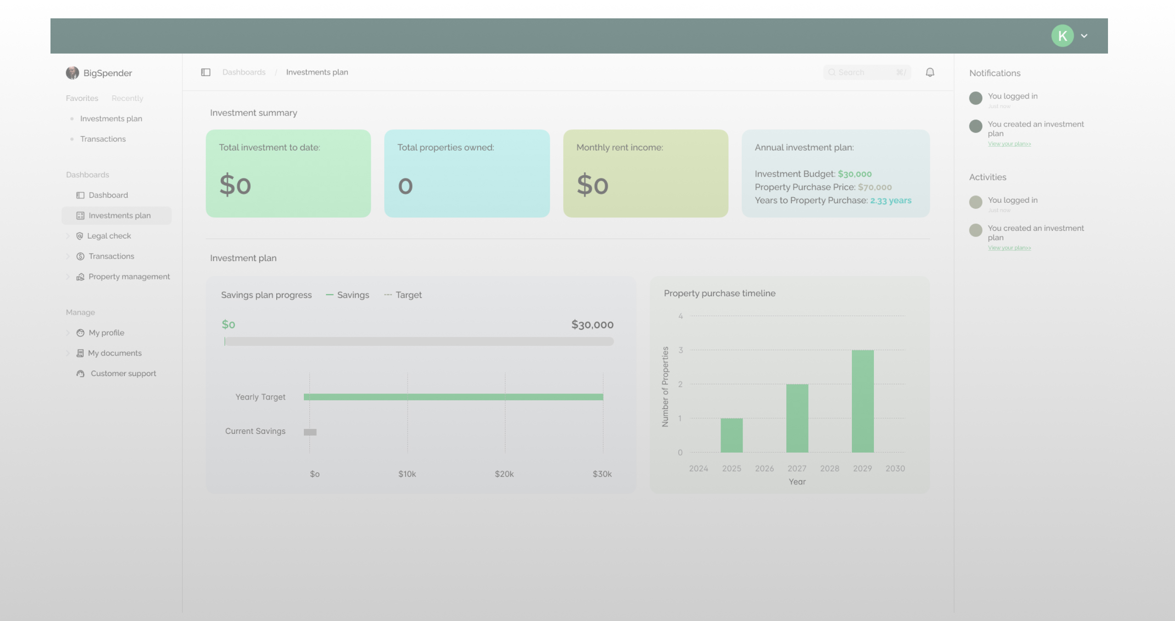The image size is (1175, 621).
Task: Click the search magnifier icon
Action: (x=832, y=72)
